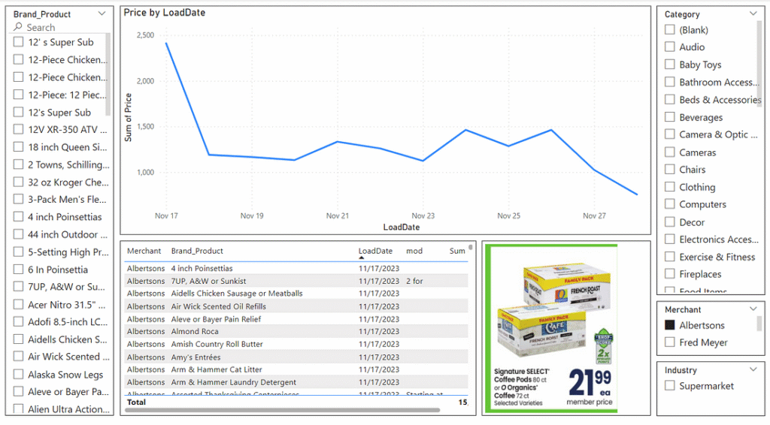770x425 pixels.
Task: Open the Category slicer dropdown chevron
Action: 753,14
